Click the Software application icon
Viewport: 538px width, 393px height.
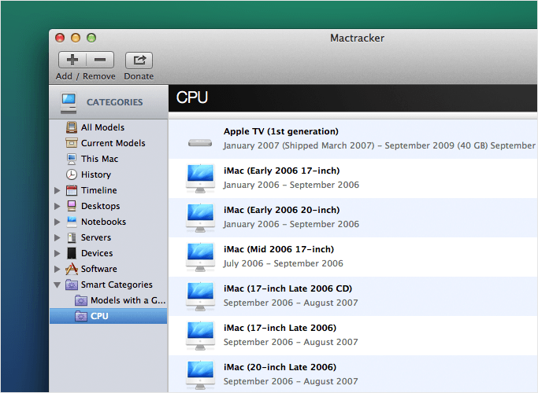72,269
